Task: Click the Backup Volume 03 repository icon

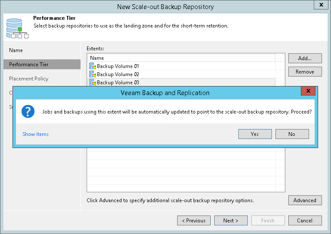Action: click(x=92, y=82)
